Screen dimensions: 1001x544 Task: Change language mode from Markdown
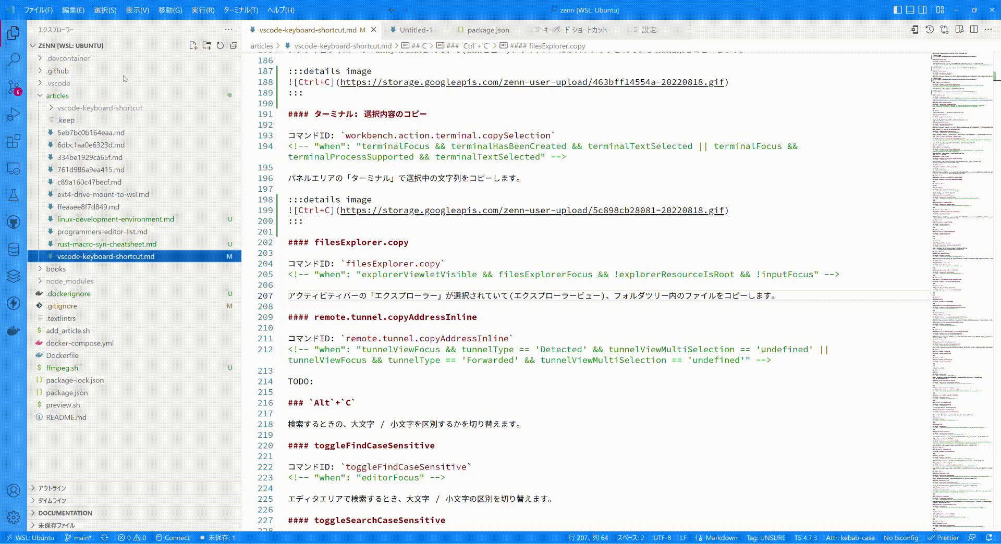(722, 538)
